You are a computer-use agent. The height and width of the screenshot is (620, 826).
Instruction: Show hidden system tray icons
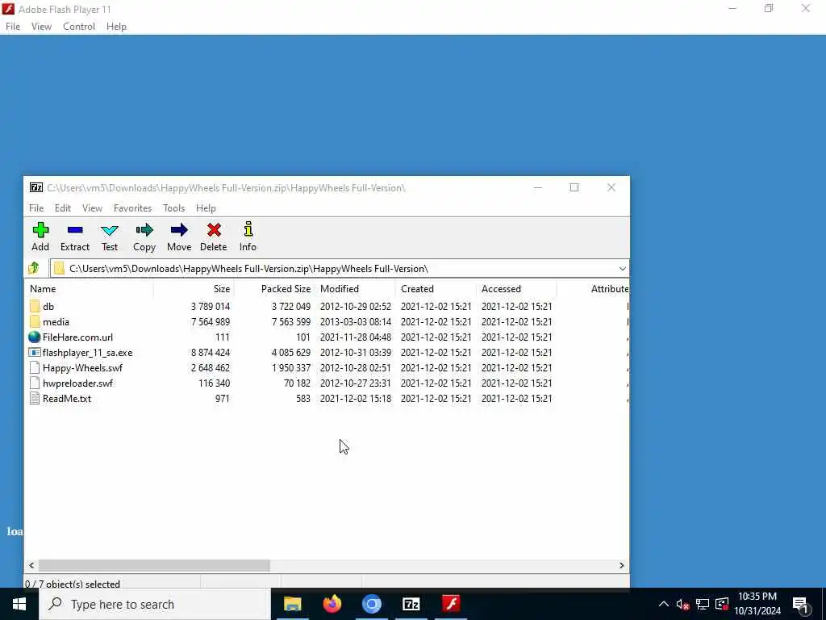(664, 604)
